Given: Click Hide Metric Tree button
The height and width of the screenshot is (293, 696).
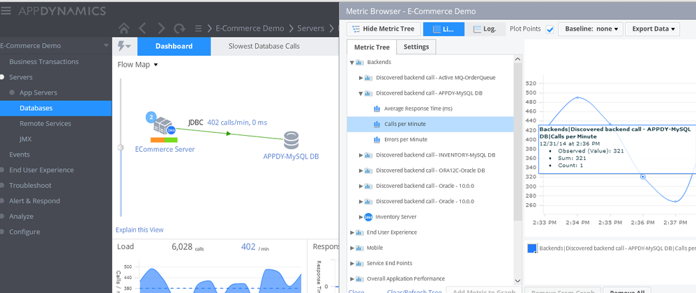Looking at the screenshot, I should click(x=383, y=29).
